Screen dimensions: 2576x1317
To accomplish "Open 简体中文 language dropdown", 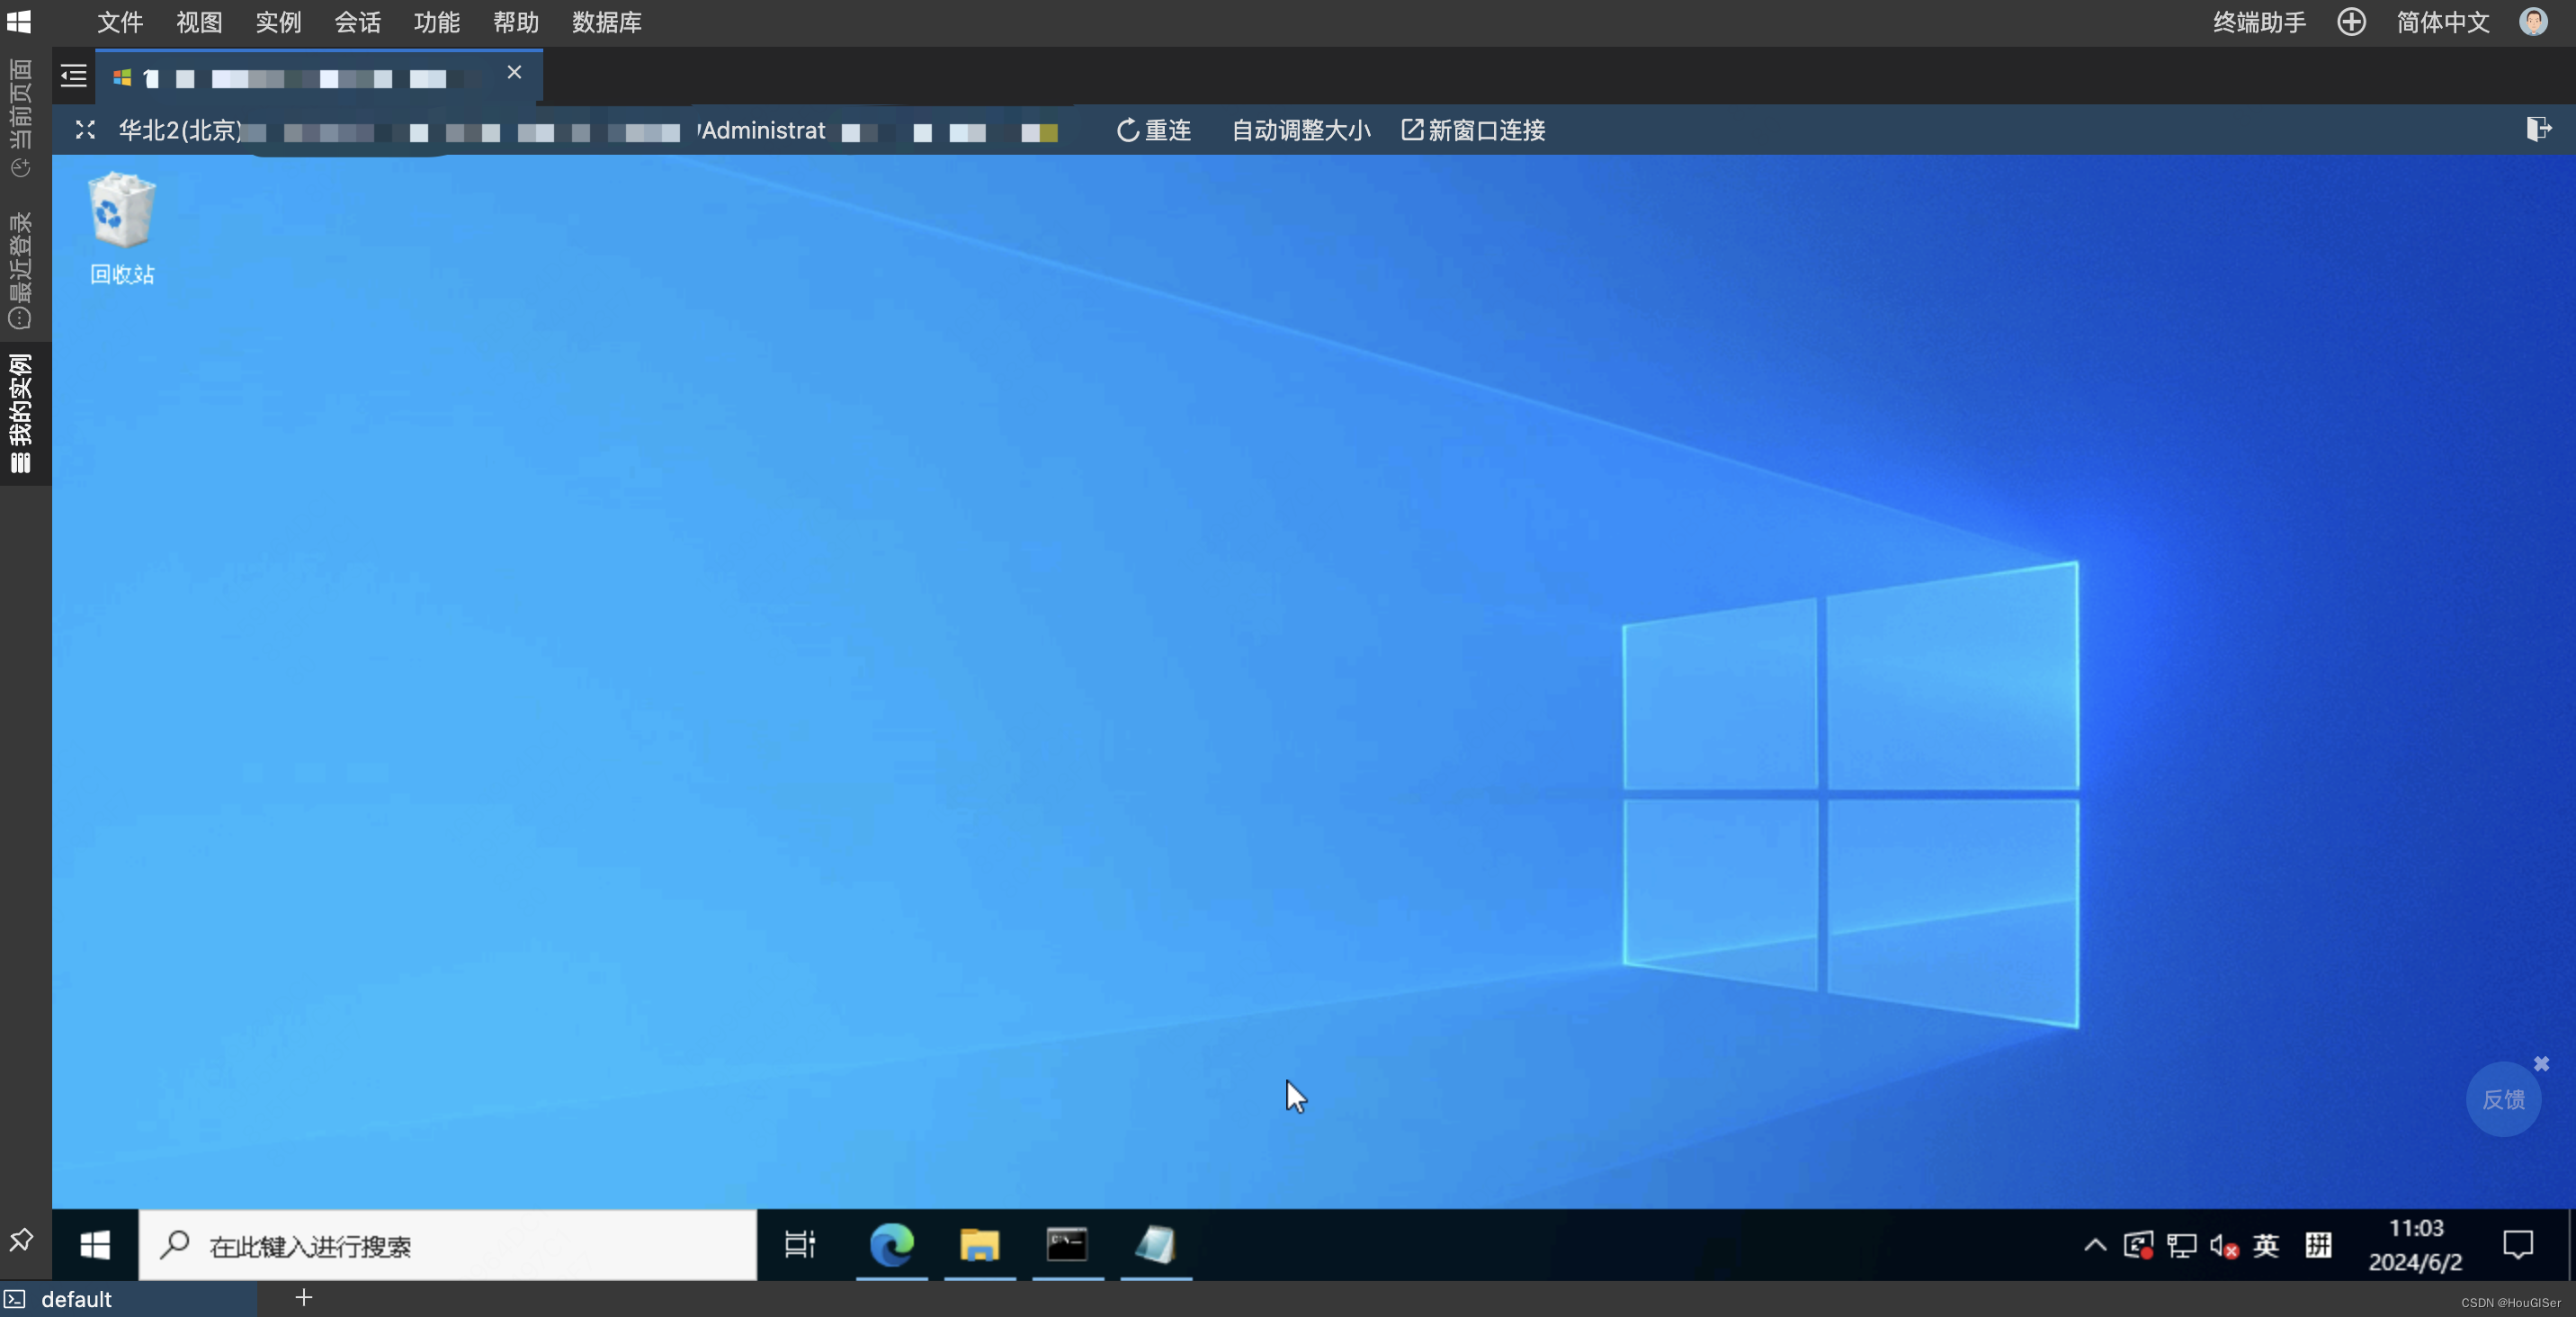I will pos(2442,22).
